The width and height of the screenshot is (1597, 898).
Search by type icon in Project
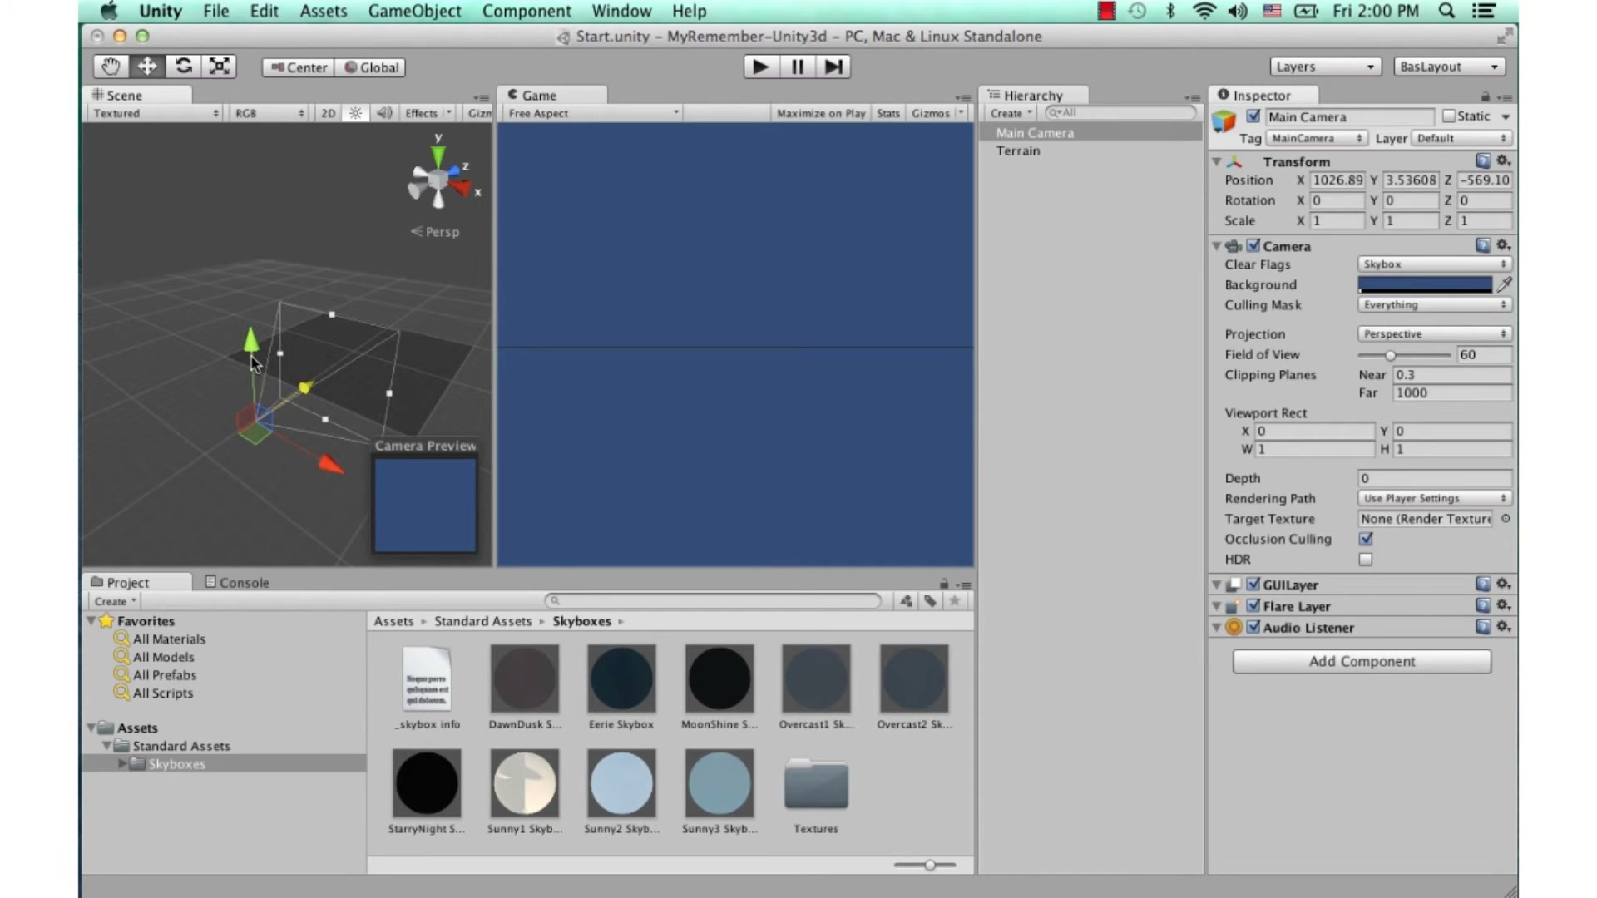coord(906,601)
